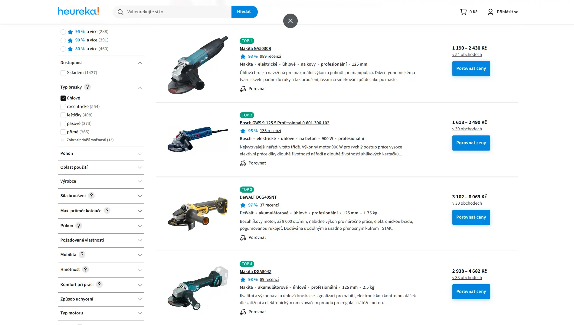Select the 95 % a více rating radio
574x325 pixels.
63,32
